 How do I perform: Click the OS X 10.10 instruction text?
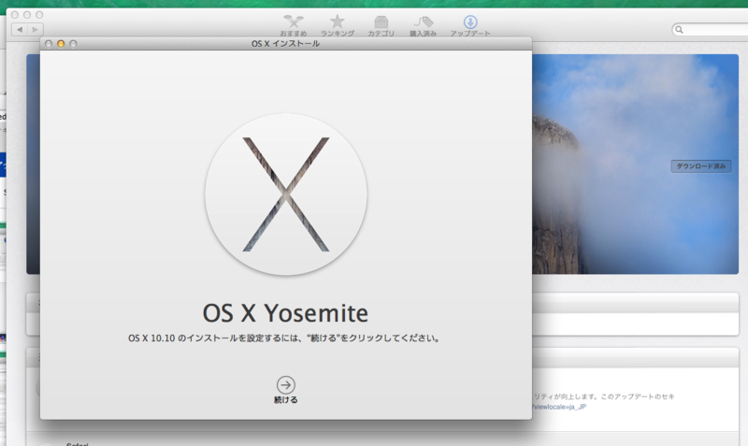point(284,338)
